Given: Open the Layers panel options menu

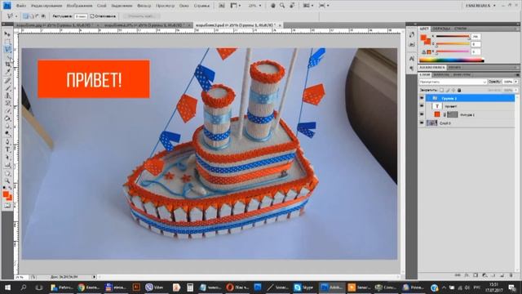Looking at the screenshot, I should [x=517, y=74].
